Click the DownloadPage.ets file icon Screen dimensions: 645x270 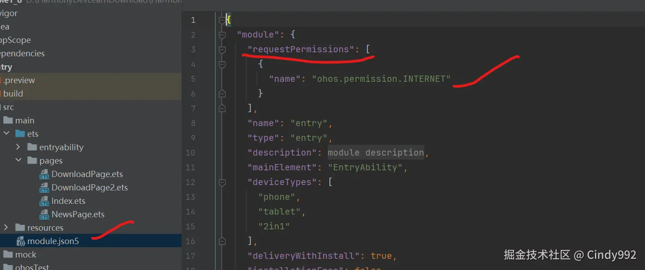(44, 174)
